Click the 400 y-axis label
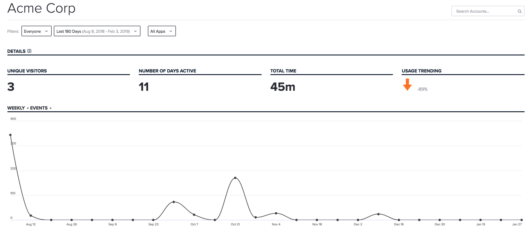Image resolution: width=532 pixels, height=240 pixels. point(13,119)
